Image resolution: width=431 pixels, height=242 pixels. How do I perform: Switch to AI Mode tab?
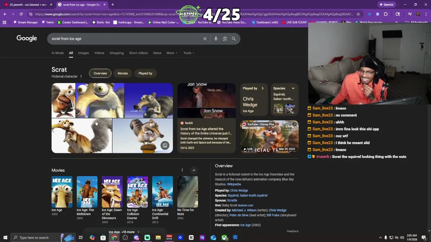point(58,53)
